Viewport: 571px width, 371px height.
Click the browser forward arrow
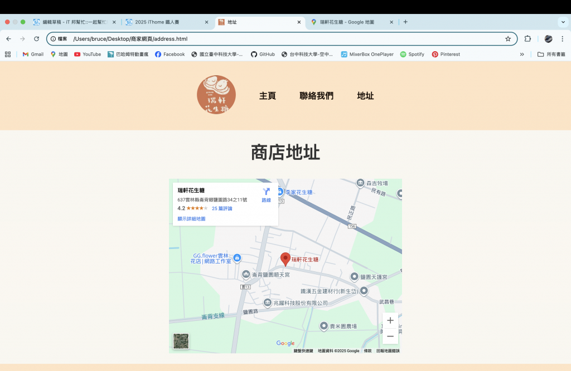(22, 39)
